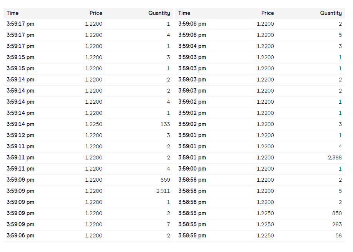Click the 1.2250 price at 3:59:14 pm

[x=94, y=124]
